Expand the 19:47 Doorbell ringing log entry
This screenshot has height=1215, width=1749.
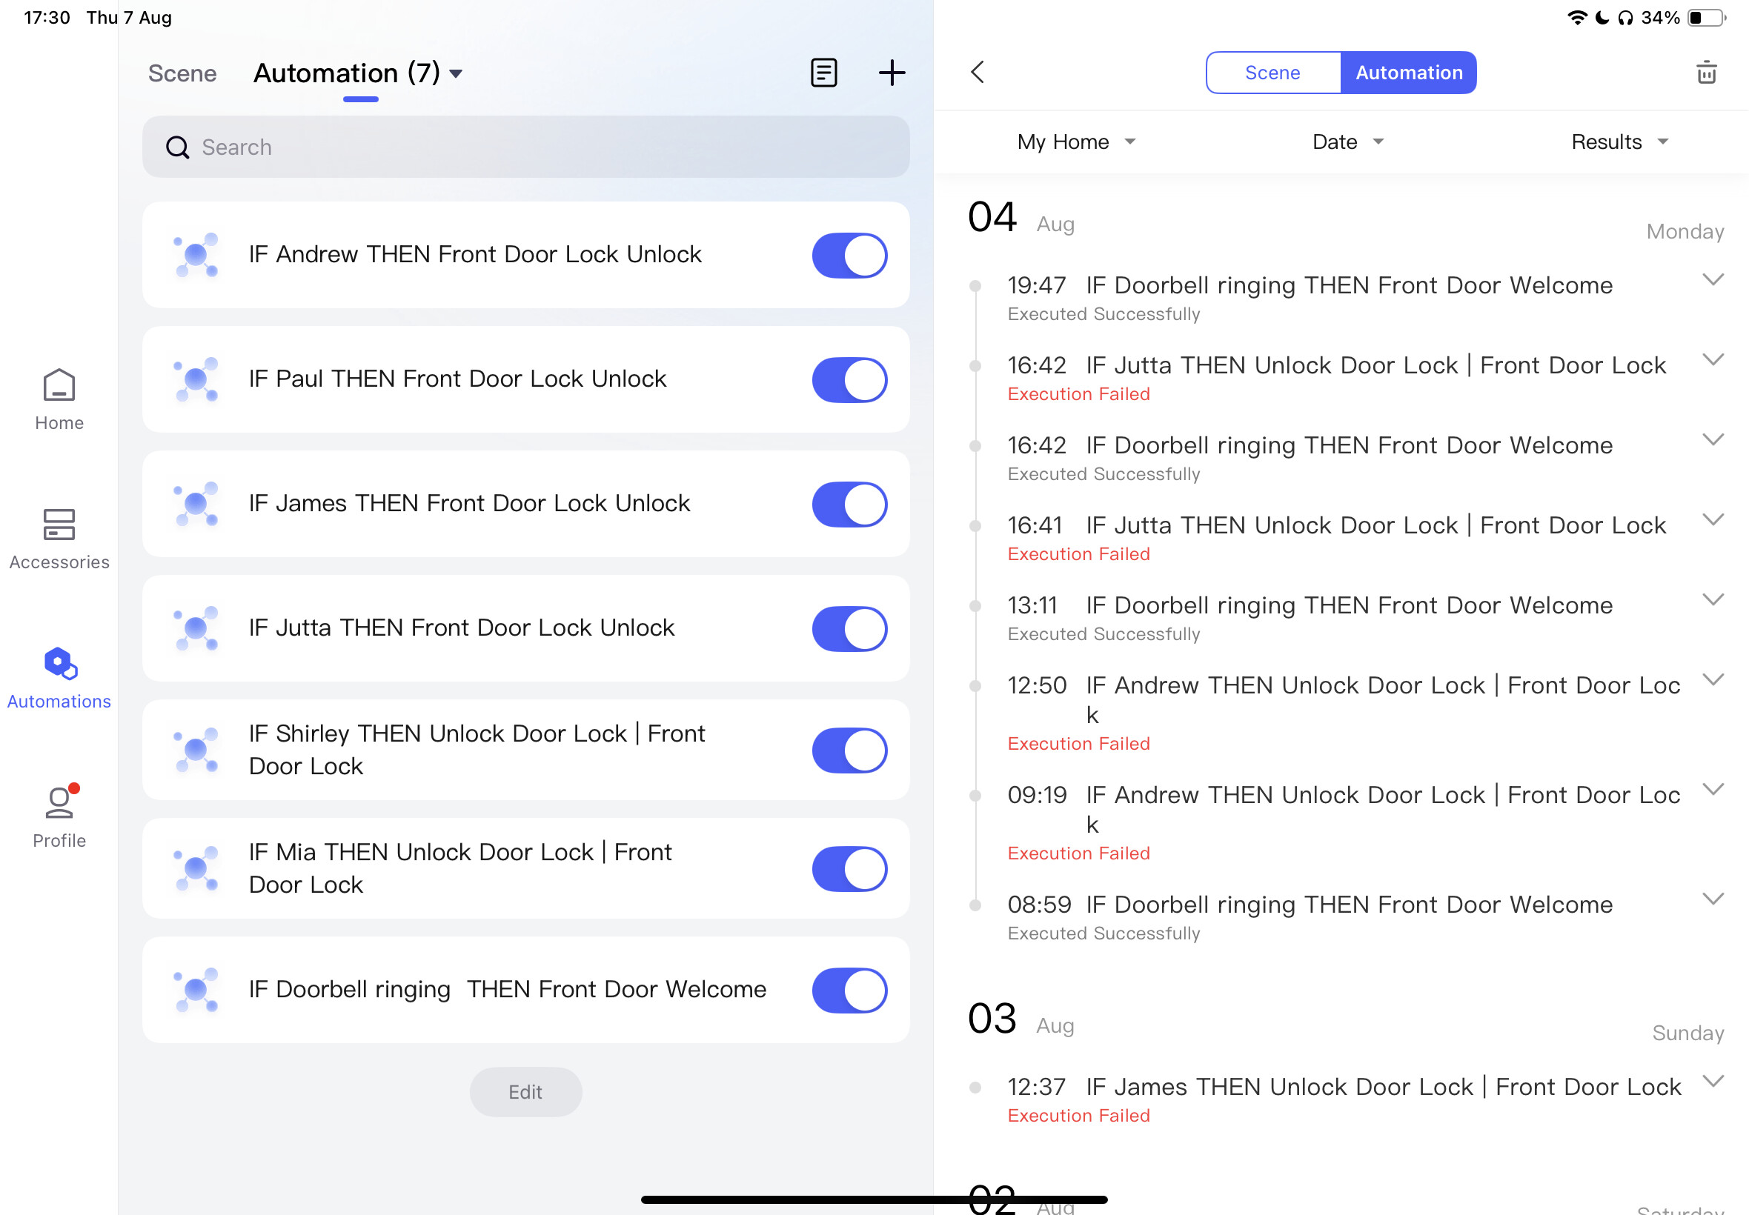click(1712, 280)
